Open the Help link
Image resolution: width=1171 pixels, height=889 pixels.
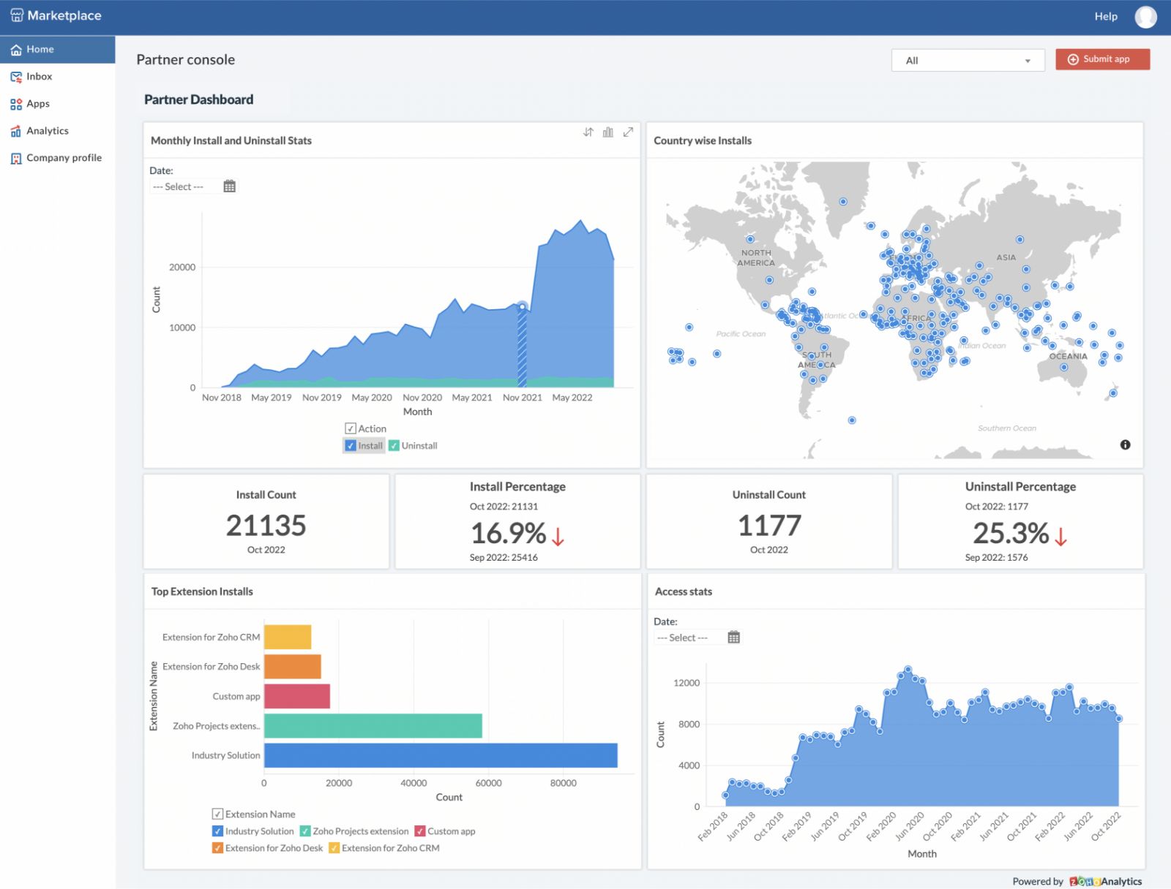click(1106, 16)
